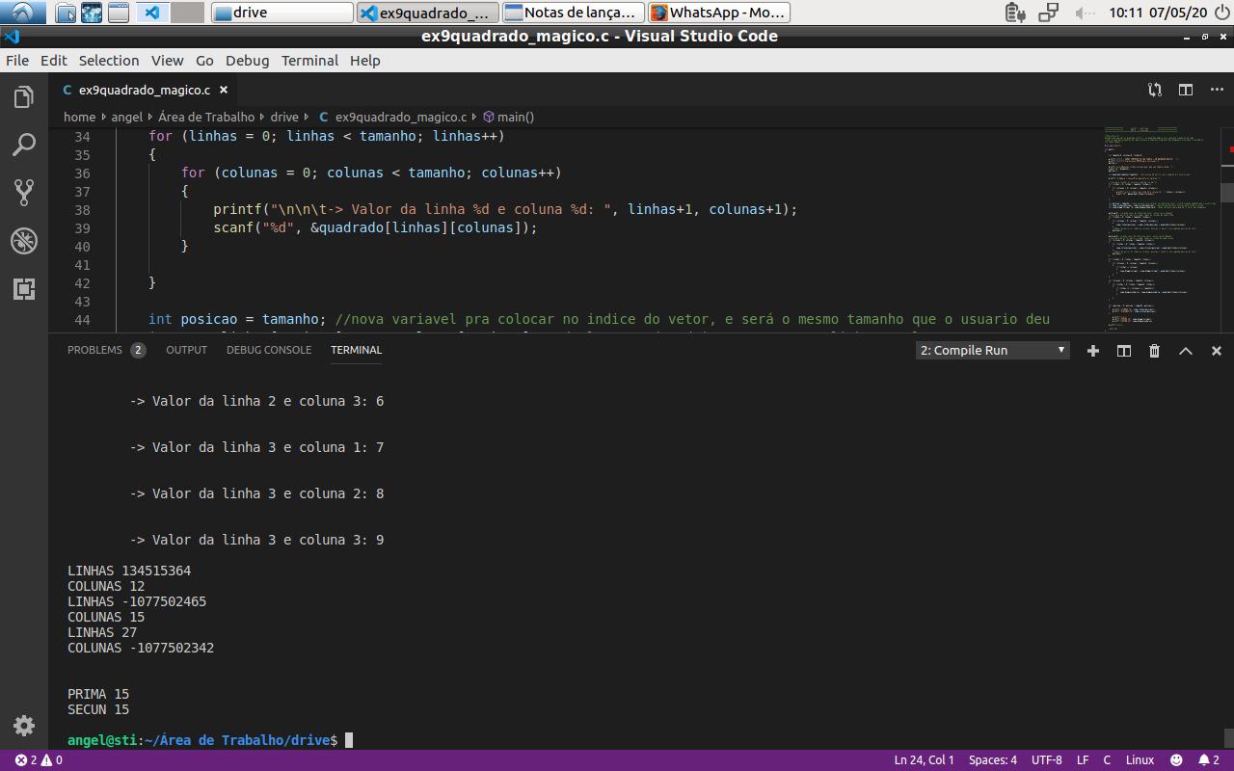Click the muted volume tray icon

coord(1085,13)
